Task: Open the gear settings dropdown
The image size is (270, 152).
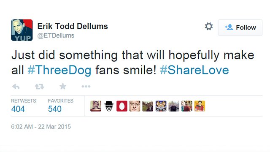Action: point(209,26)
